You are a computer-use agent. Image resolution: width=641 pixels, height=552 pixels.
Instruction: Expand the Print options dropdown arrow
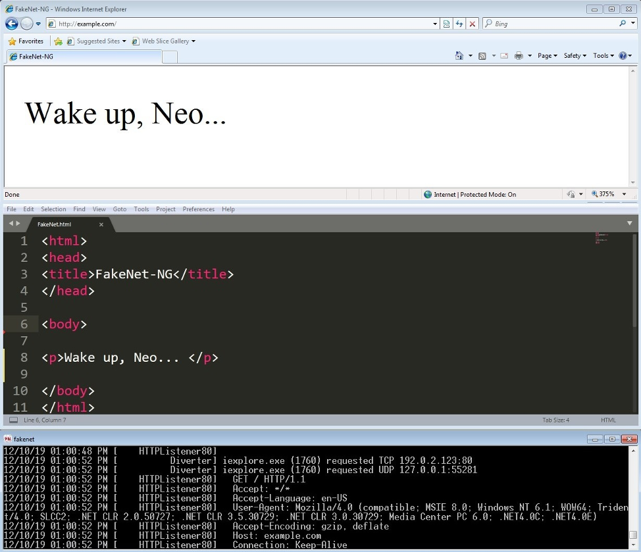point(529,55)
